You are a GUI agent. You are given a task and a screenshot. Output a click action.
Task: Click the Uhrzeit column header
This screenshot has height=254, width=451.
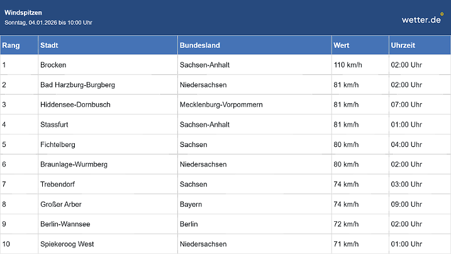[403, 45]
